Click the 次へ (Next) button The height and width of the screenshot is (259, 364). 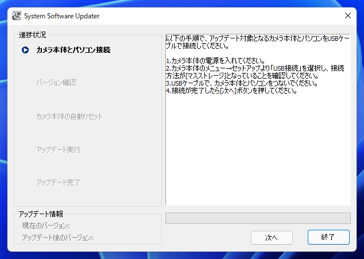[272, 237]
